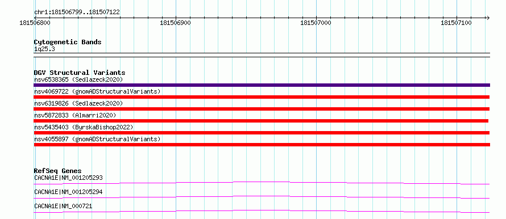This screenshot has height=219, width=506.
Task: Click the Cytogenetic Bands track title
Action: tap(68, 42)
